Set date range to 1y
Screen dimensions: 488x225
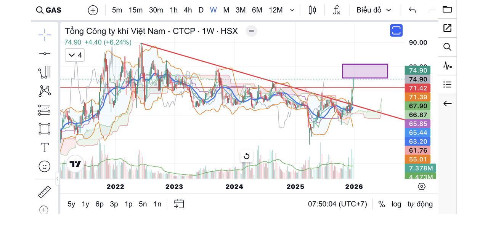(85, 204)
